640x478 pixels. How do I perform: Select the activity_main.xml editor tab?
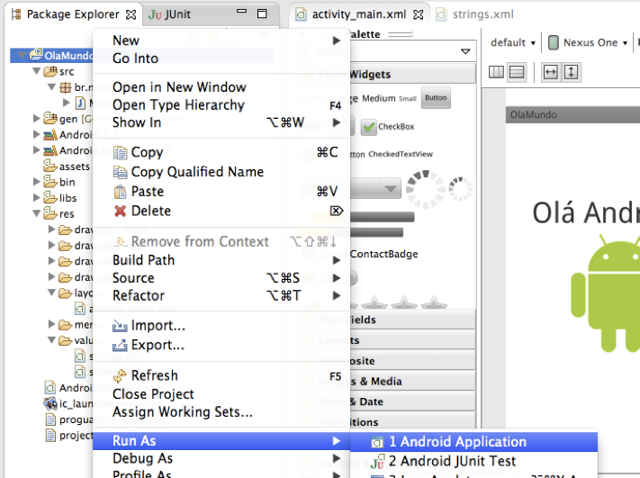point(358,14)
